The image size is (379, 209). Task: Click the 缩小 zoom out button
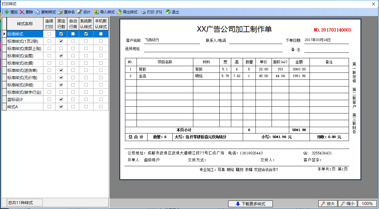[347, 204]
